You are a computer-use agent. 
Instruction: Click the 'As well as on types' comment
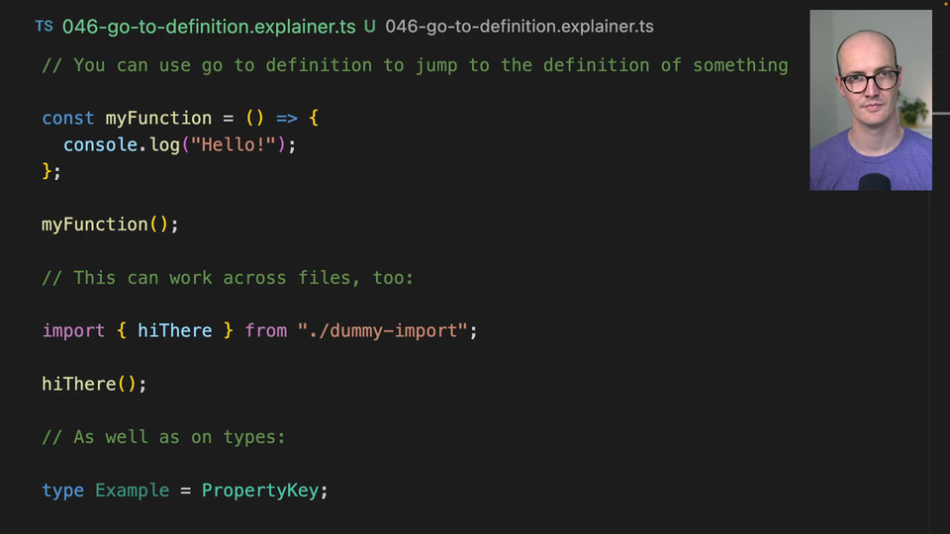tap(163, 437)
